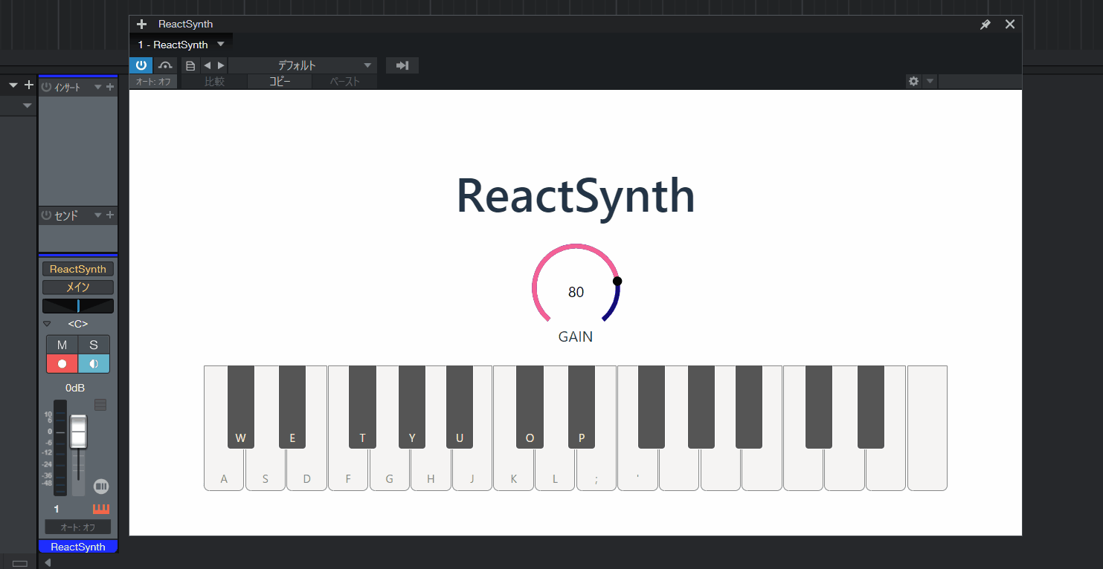Screen dimensions: 1103x569
Task: Click the 0dB volume value
Action: point(75,388)
